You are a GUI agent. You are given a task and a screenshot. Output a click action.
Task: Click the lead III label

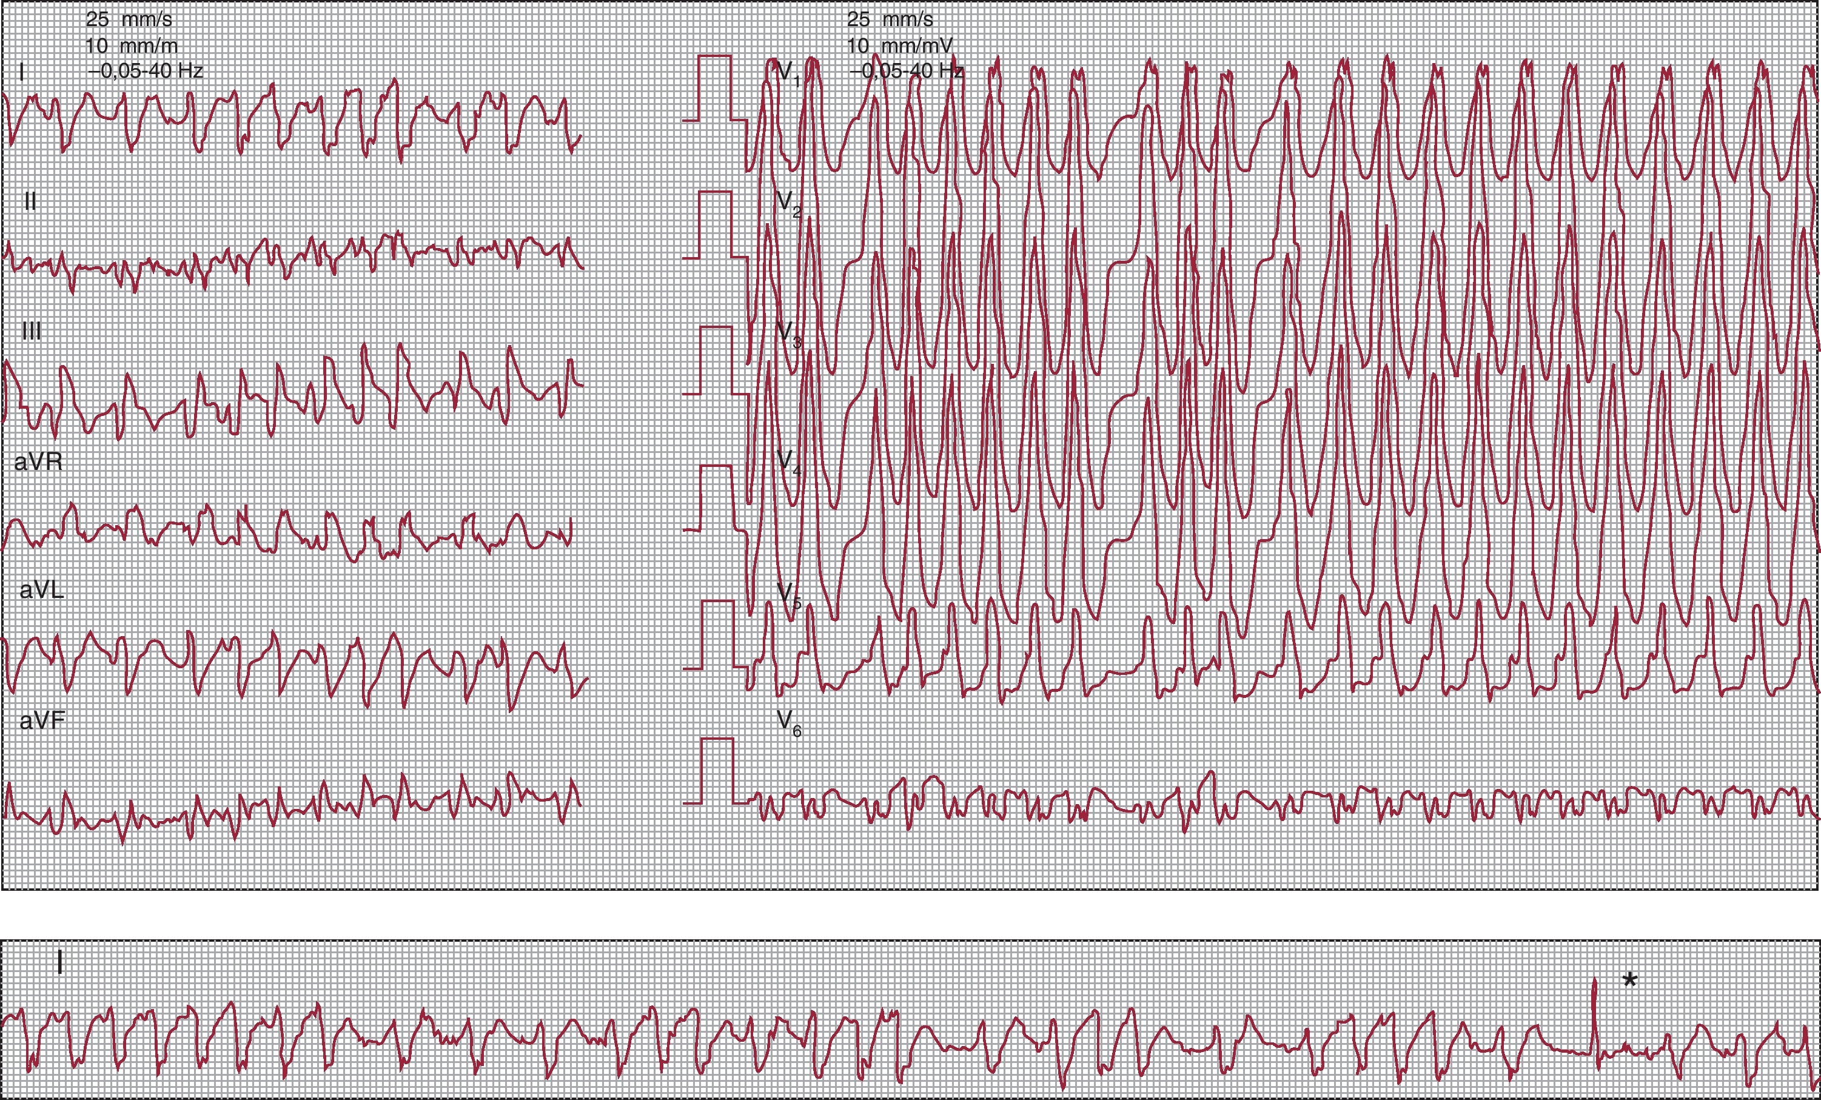(32, 330)
